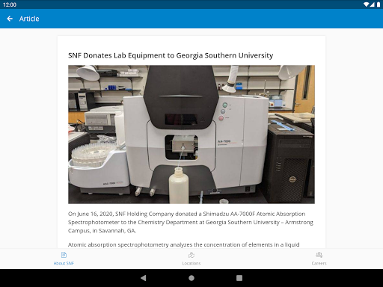The image size is (383, 287).
Task: Click the SNF Donates Lab Equipment headline
Action: click(x=171, y=55)
